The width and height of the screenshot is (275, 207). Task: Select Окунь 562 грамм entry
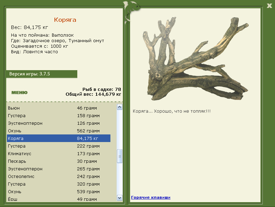[59, 131]
